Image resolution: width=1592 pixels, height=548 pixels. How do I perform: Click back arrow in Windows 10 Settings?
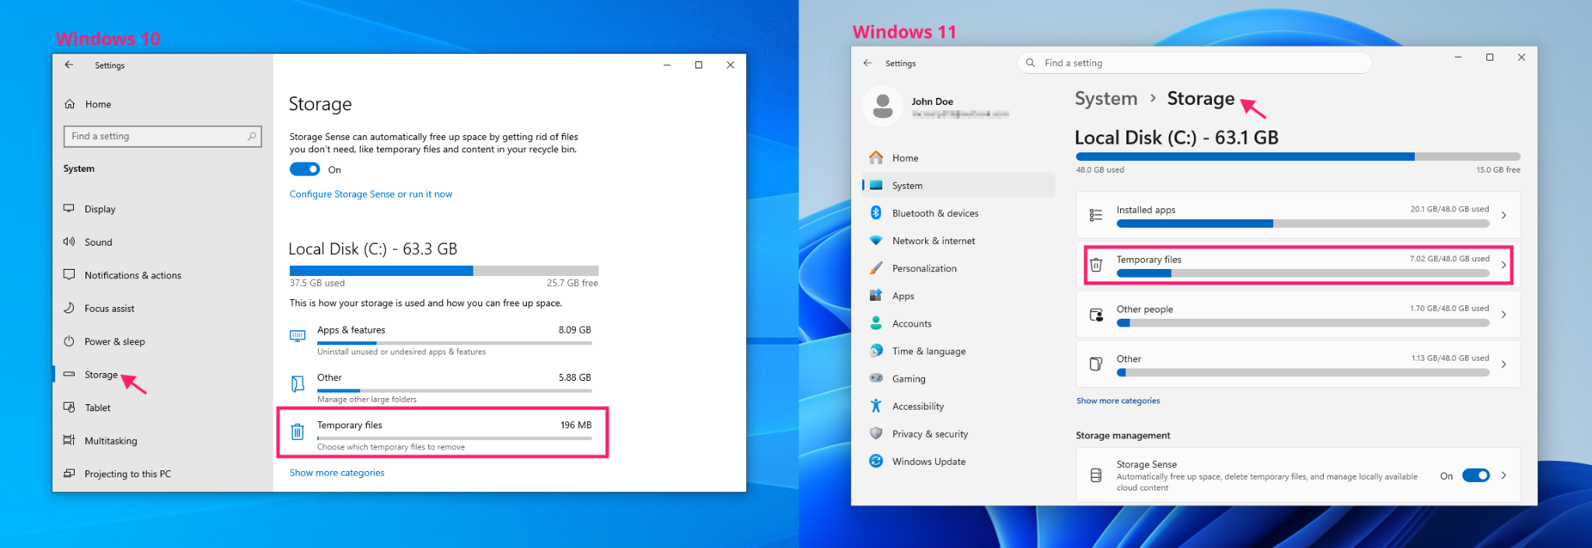69,65
